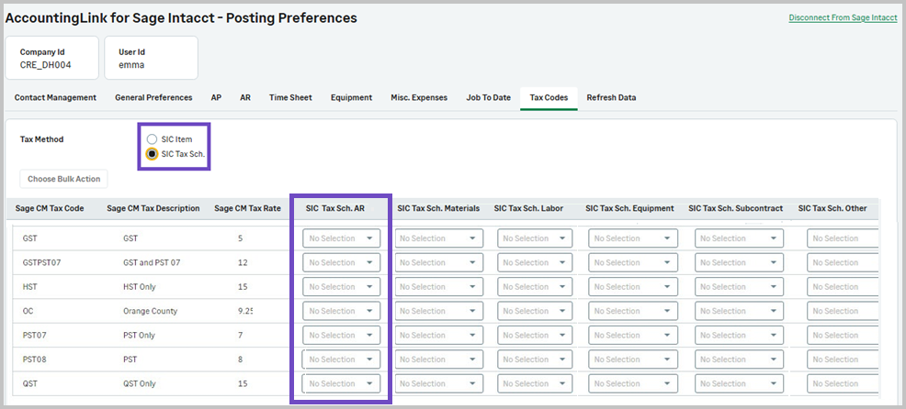
Task: Open the Refresh Data tab
Action: (x=611, y=97)
